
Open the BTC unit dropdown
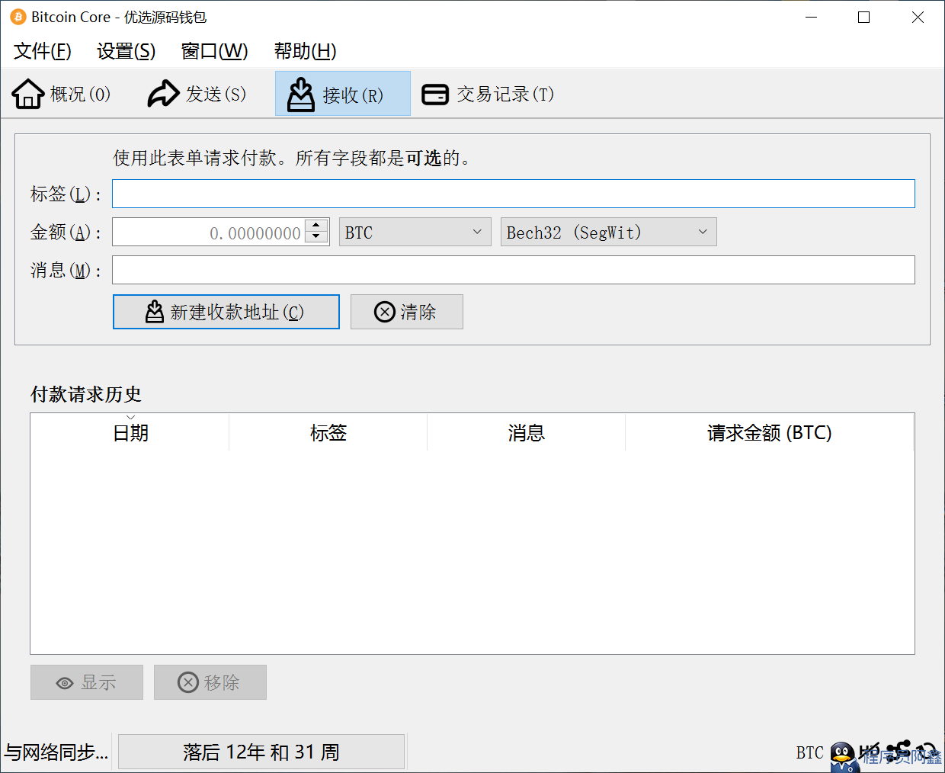click(415, 232)
